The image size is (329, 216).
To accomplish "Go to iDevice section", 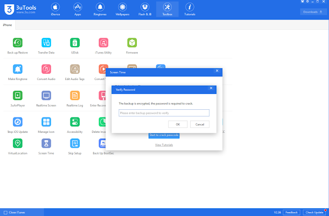I will [x=56, y=9].
